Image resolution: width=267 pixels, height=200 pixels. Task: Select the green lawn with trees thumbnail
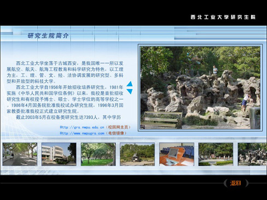pos(98,154)
